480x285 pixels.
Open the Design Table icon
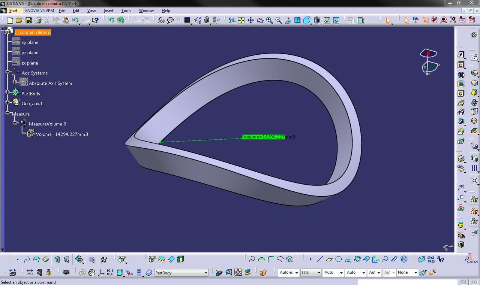pyautogui.click(x=187, y=20)
